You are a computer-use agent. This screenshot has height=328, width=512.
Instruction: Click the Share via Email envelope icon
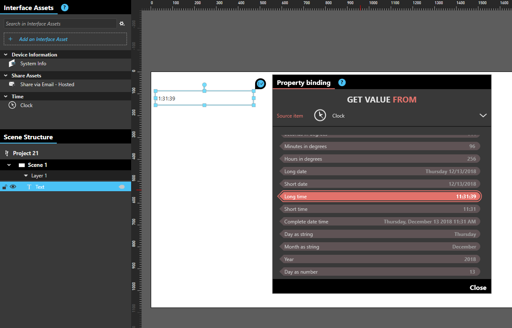[13, 84]
